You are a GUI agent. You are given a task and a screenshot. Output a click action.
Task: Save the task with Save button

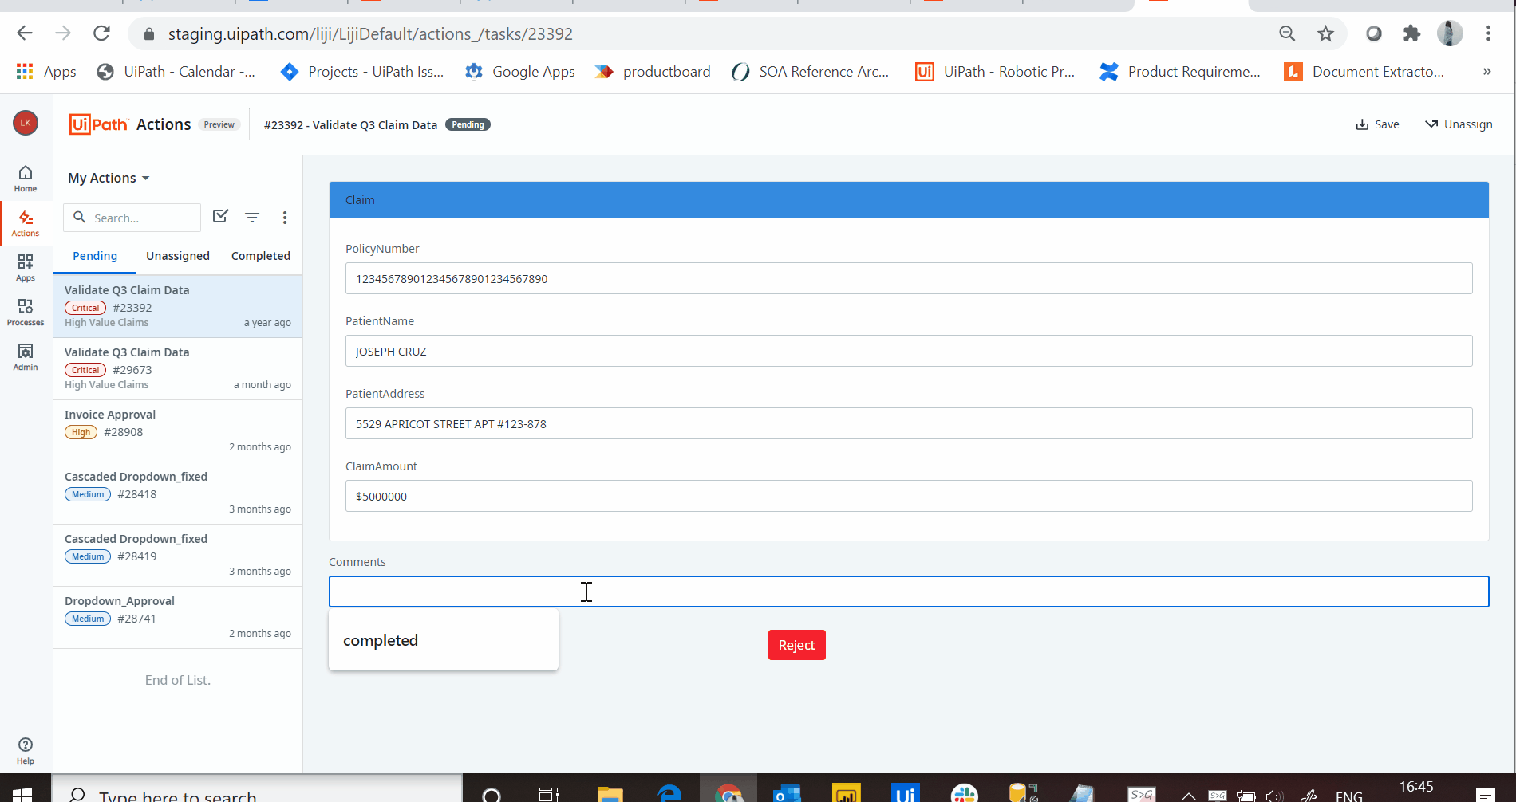(x=1377, y=124)
